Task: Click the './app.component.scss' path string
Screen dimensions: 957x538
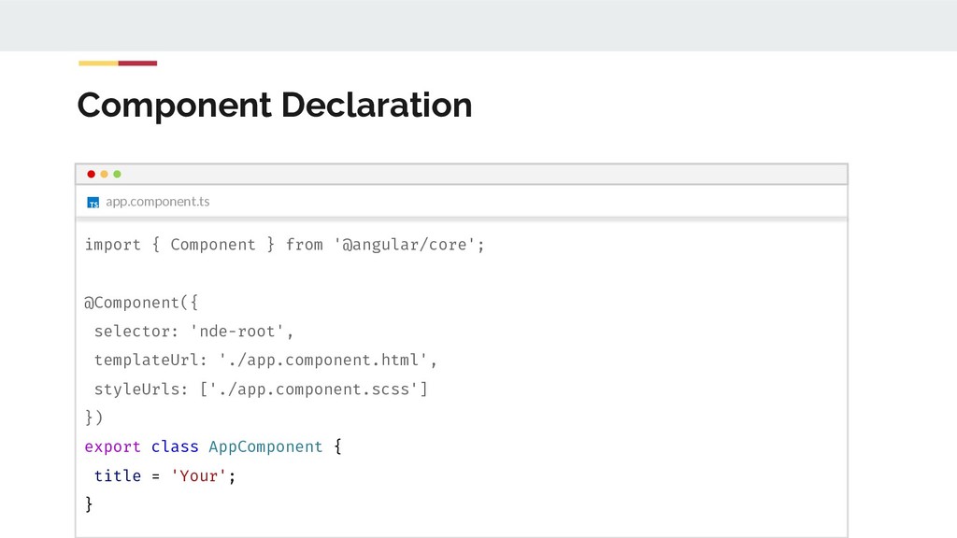Action: click(314, 389)
